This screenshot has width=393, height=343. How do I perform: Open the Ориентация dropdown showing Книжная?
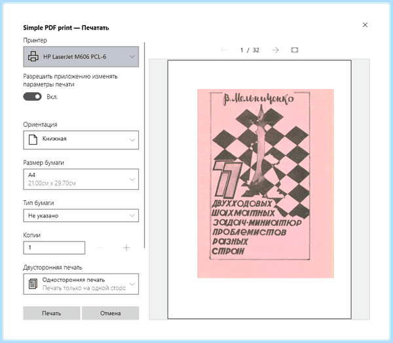point(81,140)
